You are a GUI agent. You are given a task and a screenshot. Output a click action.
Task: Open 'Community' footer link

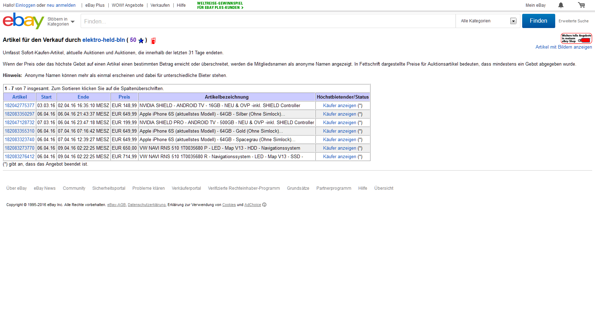pos(74,188)
